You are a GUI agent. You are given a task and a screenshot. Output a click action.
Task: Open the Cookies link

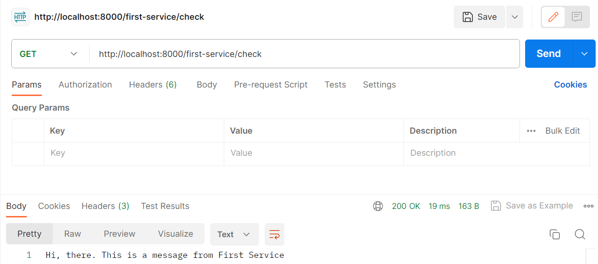coord(570,85)
